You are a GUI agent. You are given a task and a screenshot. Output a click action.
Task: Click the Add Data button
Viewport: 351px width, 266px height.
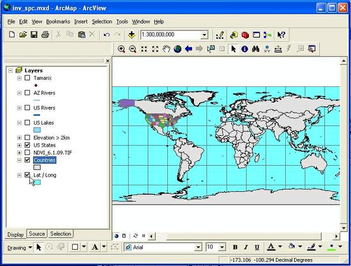[131, 35]
